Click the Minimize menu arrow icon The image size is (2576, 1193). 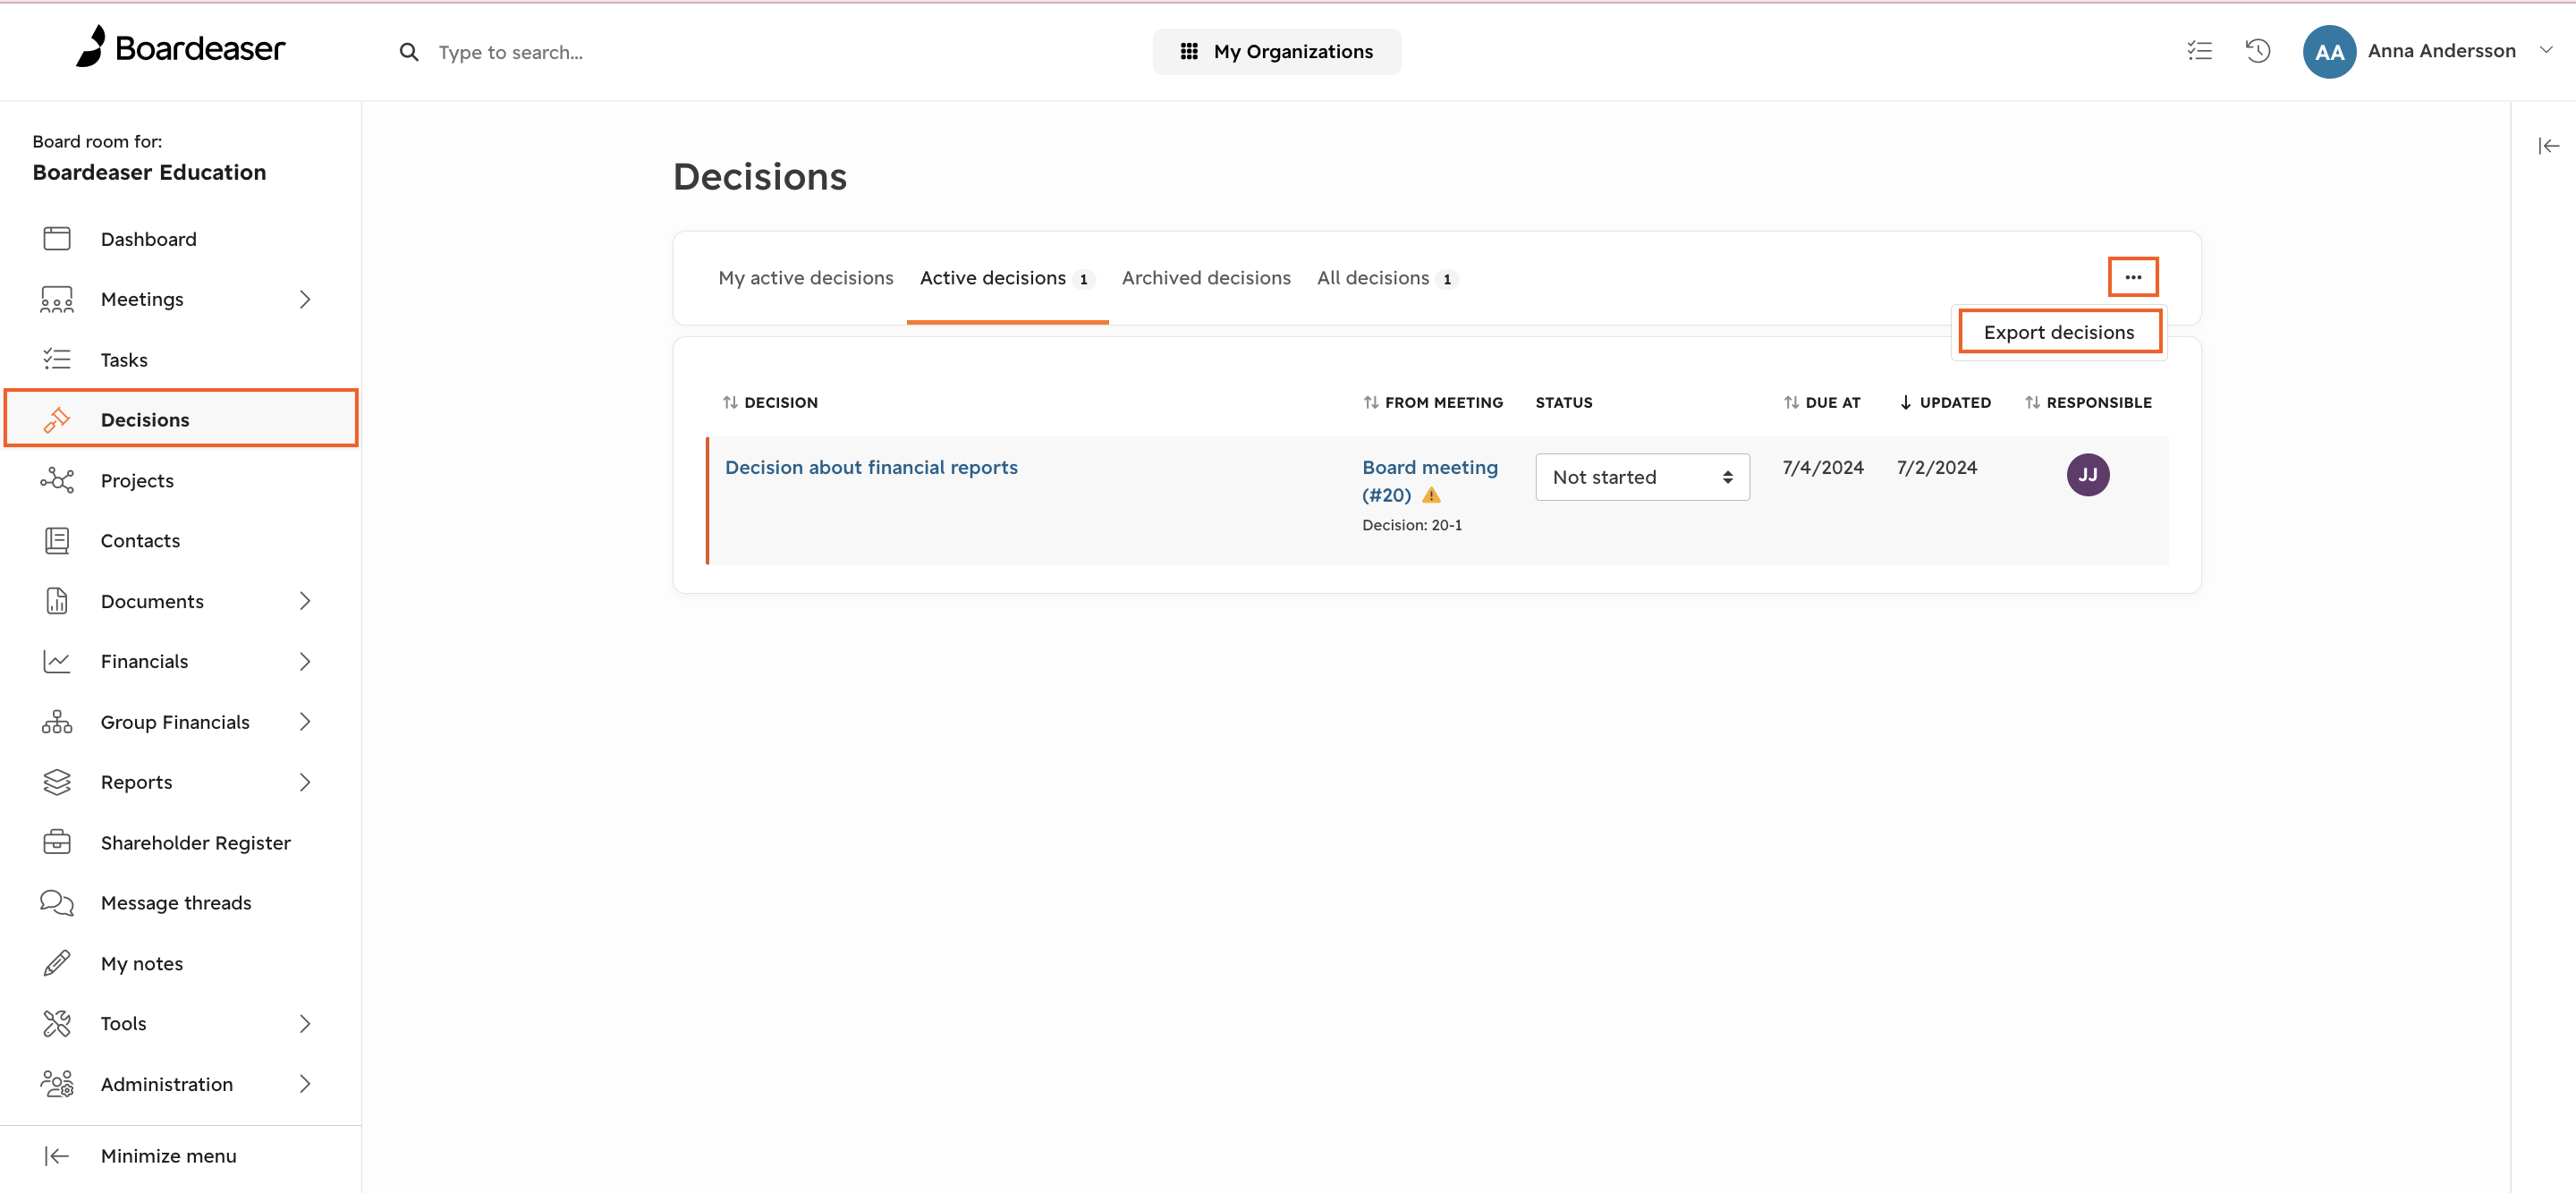[57, 1156]
